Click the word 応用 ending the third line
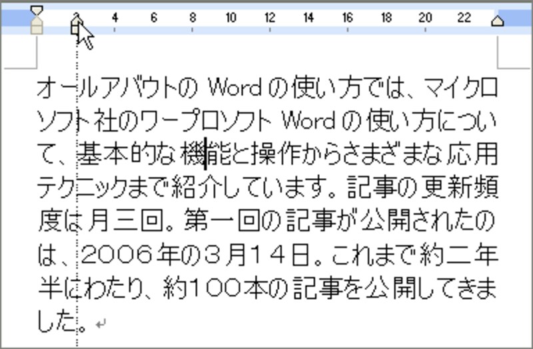This screenshot has height=349, width=533. [x=472, y=154]
